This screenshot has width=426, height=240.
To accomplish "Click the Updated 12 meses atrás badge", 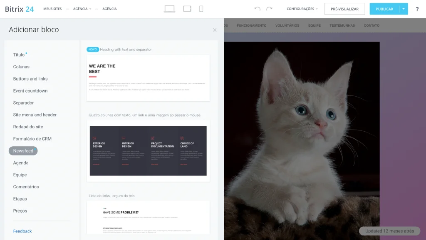I will (x=389, y=231).
